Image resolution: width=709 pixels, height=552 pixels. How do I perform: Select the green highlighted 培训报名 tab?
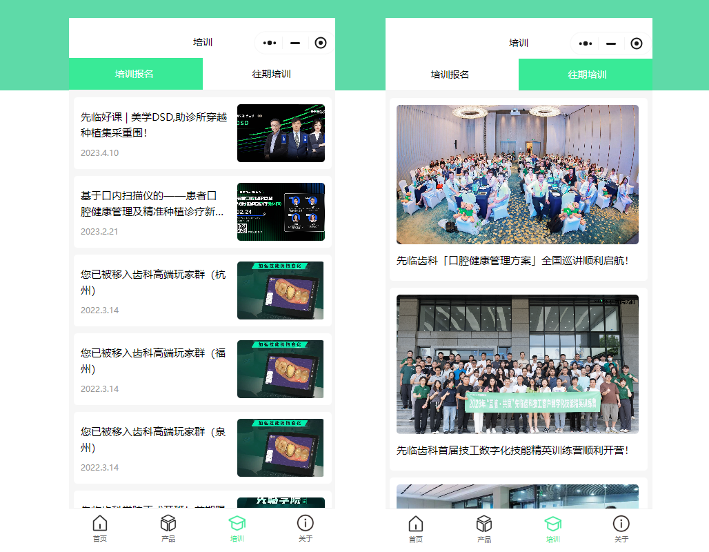(134, 75)
